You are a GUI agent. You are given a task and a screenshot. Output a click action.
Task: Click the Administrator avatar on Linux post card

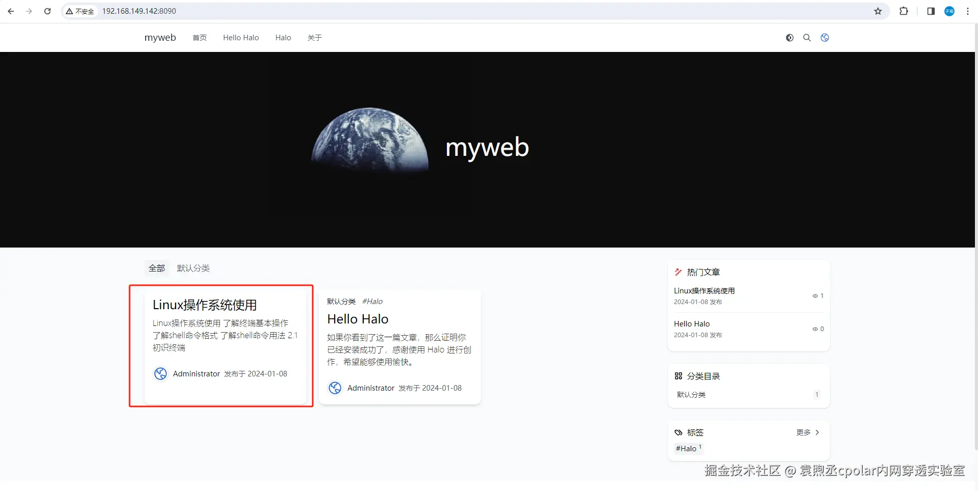161,374
